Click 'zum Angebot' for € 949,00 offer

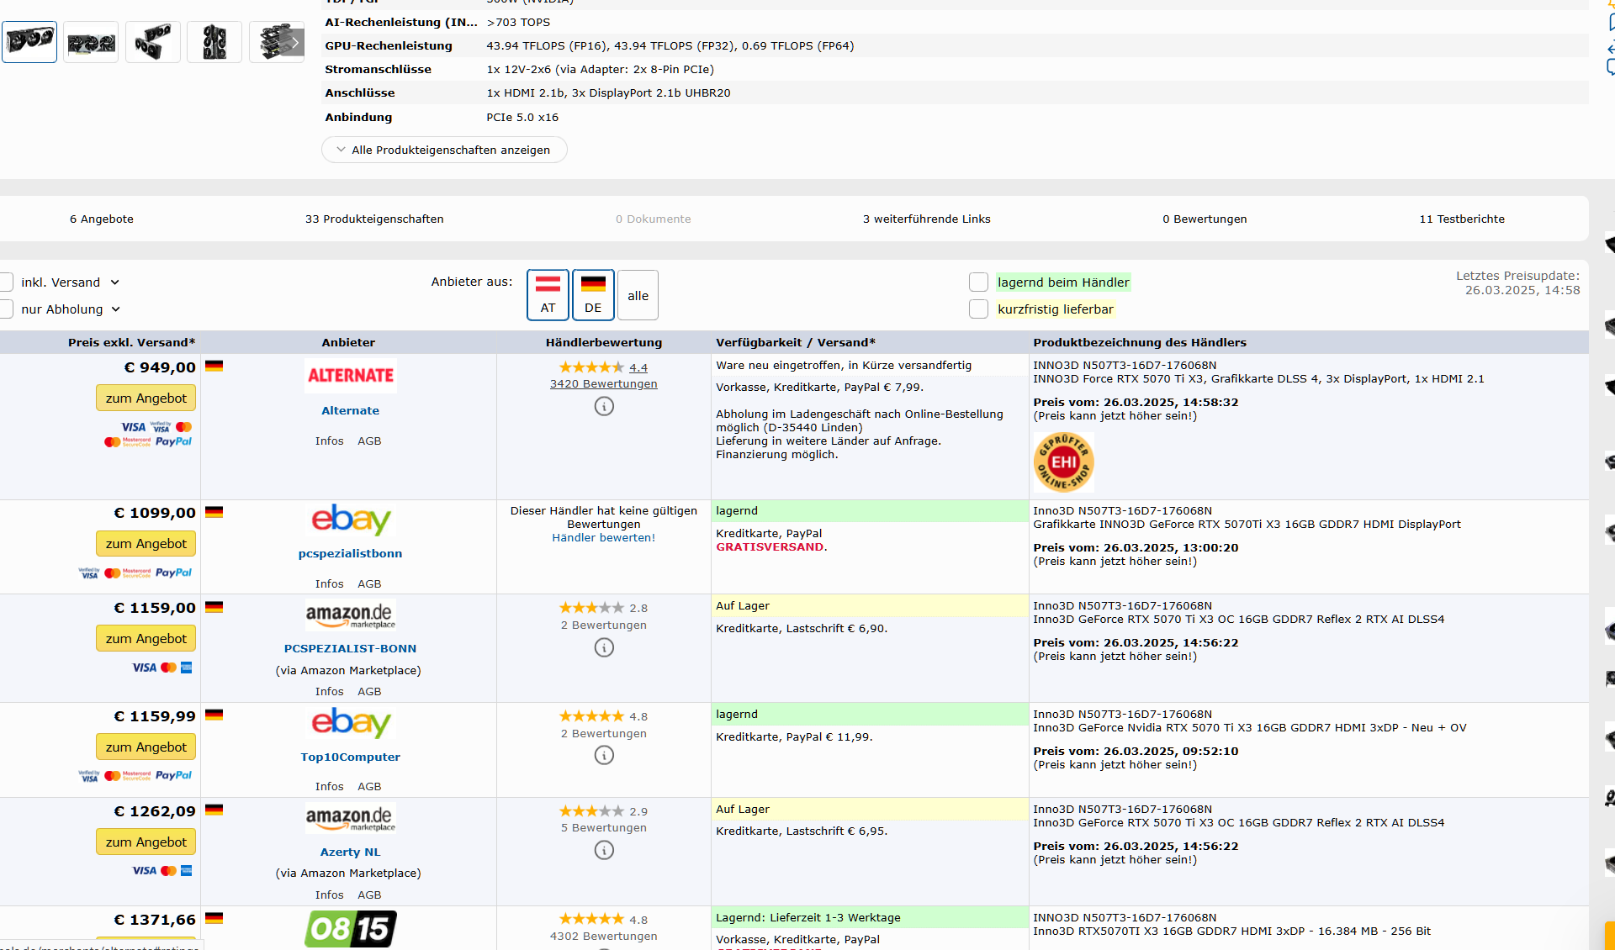point(146,398)
